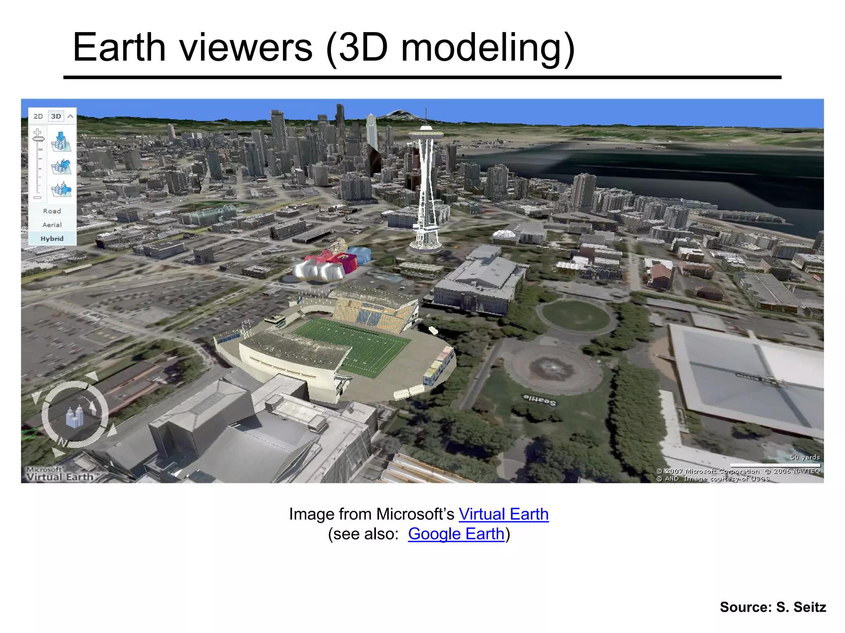Switch the map to 2D mode
Viewport: 845px width, 633px height.
click(x=38, y=116)
